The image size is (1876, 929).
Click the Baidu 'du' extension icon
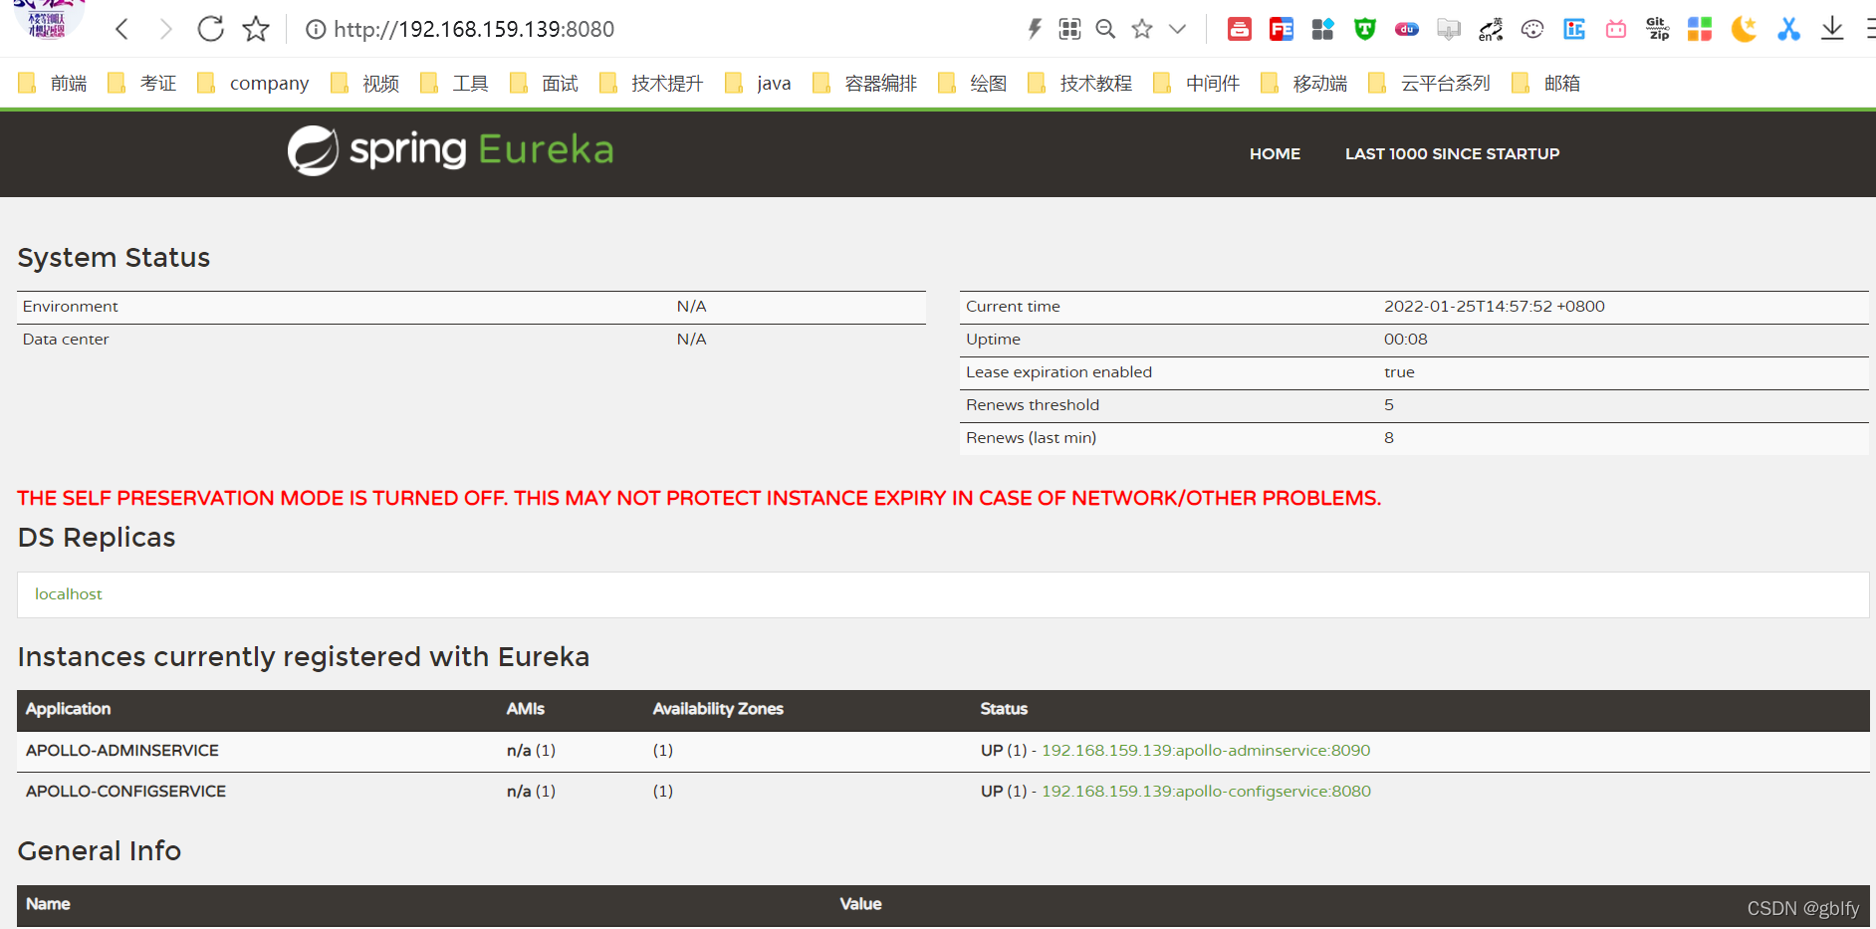point(1407,29)
